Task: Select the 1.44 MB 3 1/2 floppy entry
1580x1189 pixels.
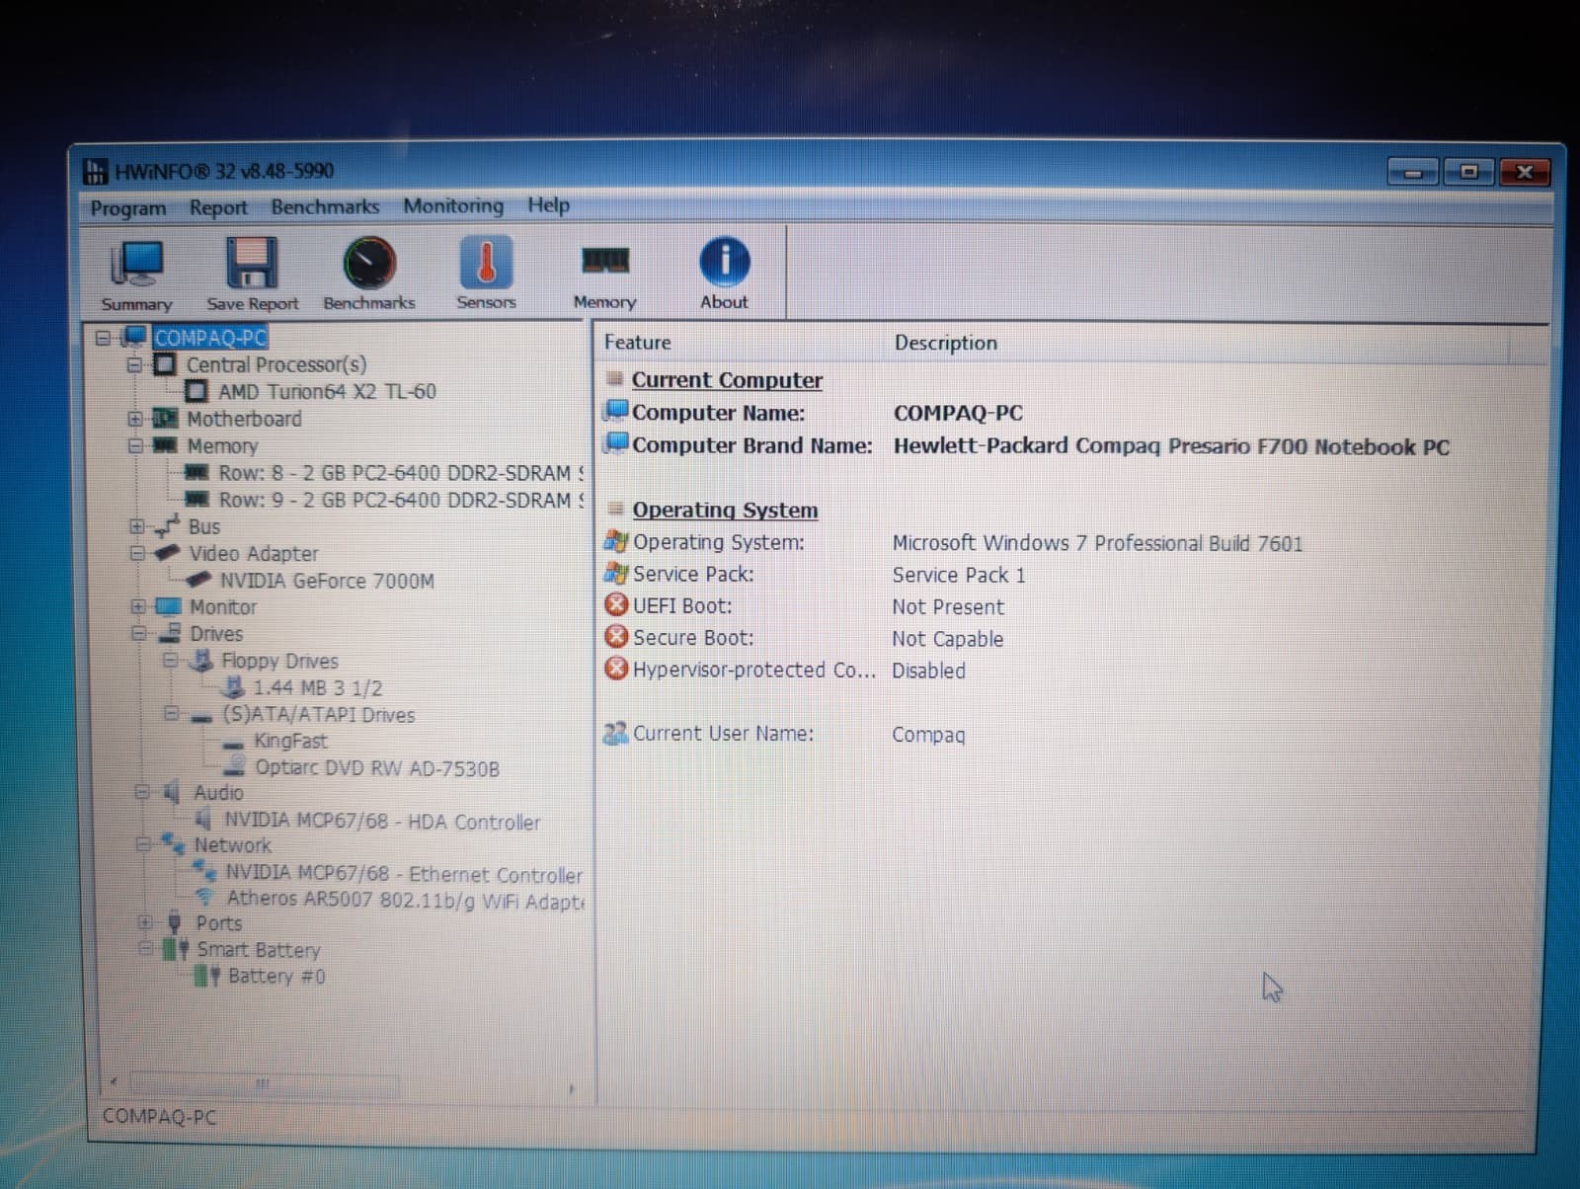Action: tap(318, 687)
